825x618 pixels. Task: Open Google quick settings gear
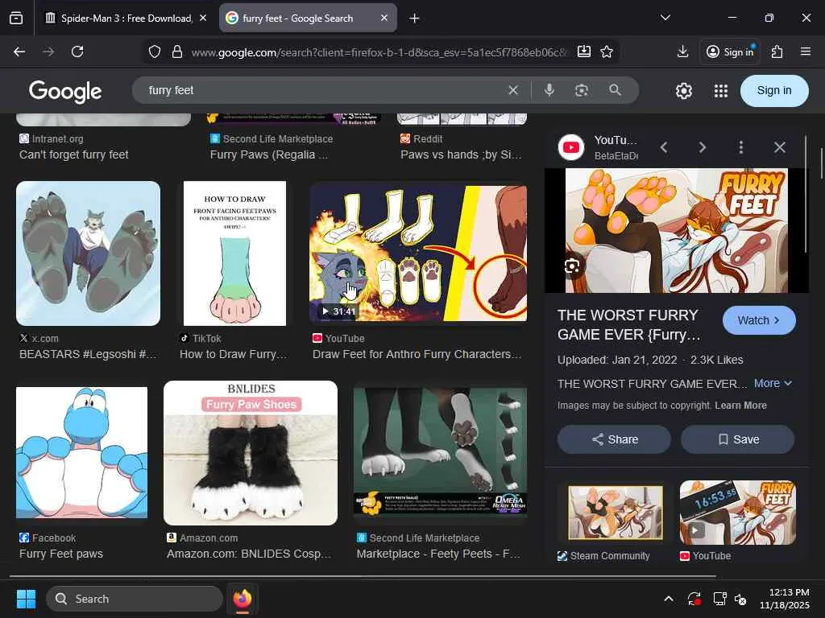pyautogui.click(x=683, y=91)
